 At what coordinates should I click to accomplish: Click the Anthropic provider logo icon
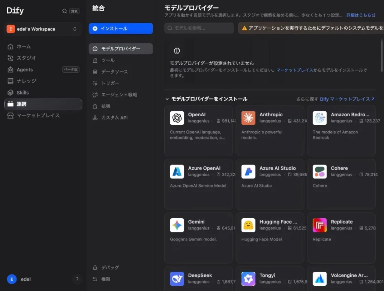pyautogui.click(x=248, y=118)
